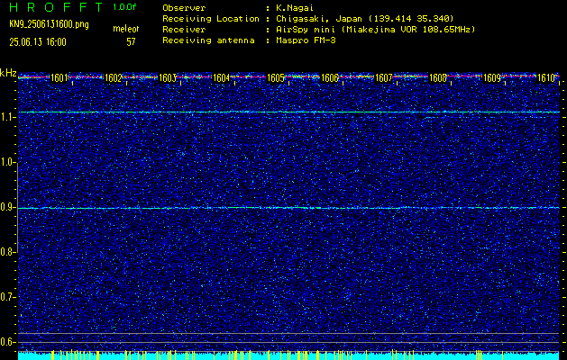The width and height of the screenshot is (567, 360).
Task: Click the 1601 time marker
Action: 59,78
